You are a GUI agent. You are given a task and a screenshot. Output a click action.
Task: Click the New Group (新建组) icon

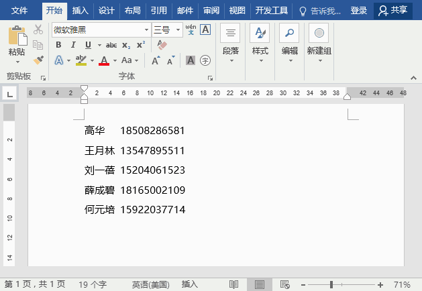(319, 33)
